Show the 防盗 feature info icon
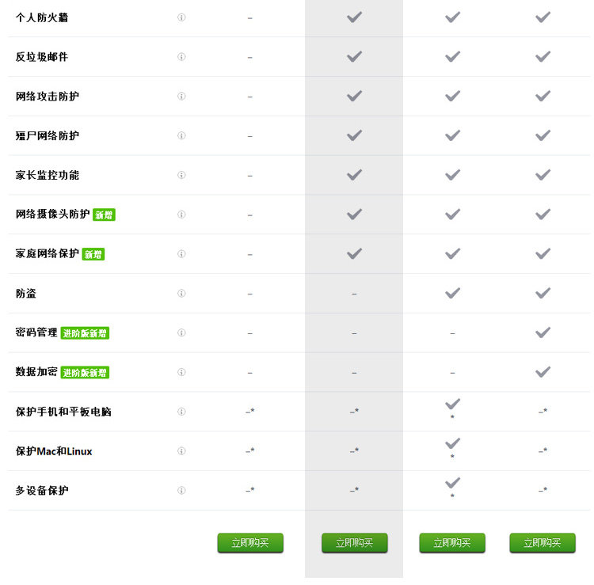Screen dimensions: 594x585 pos(181,294)
